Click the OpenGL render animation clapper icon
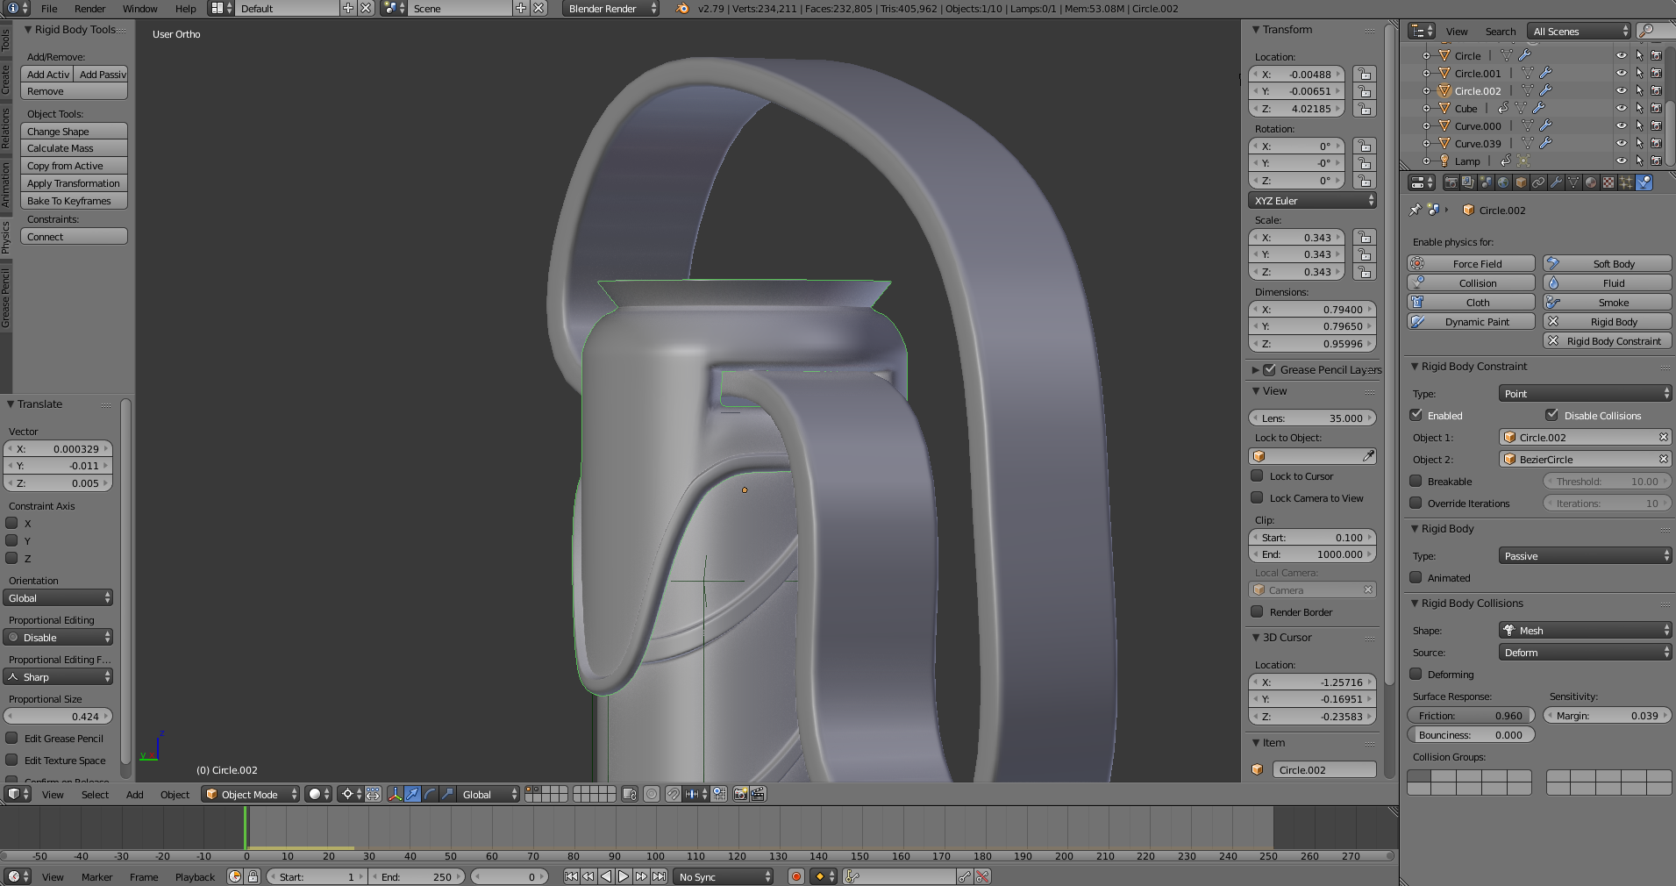The width and height of the screenshot is (1676, 886). [x=759, y=794]
